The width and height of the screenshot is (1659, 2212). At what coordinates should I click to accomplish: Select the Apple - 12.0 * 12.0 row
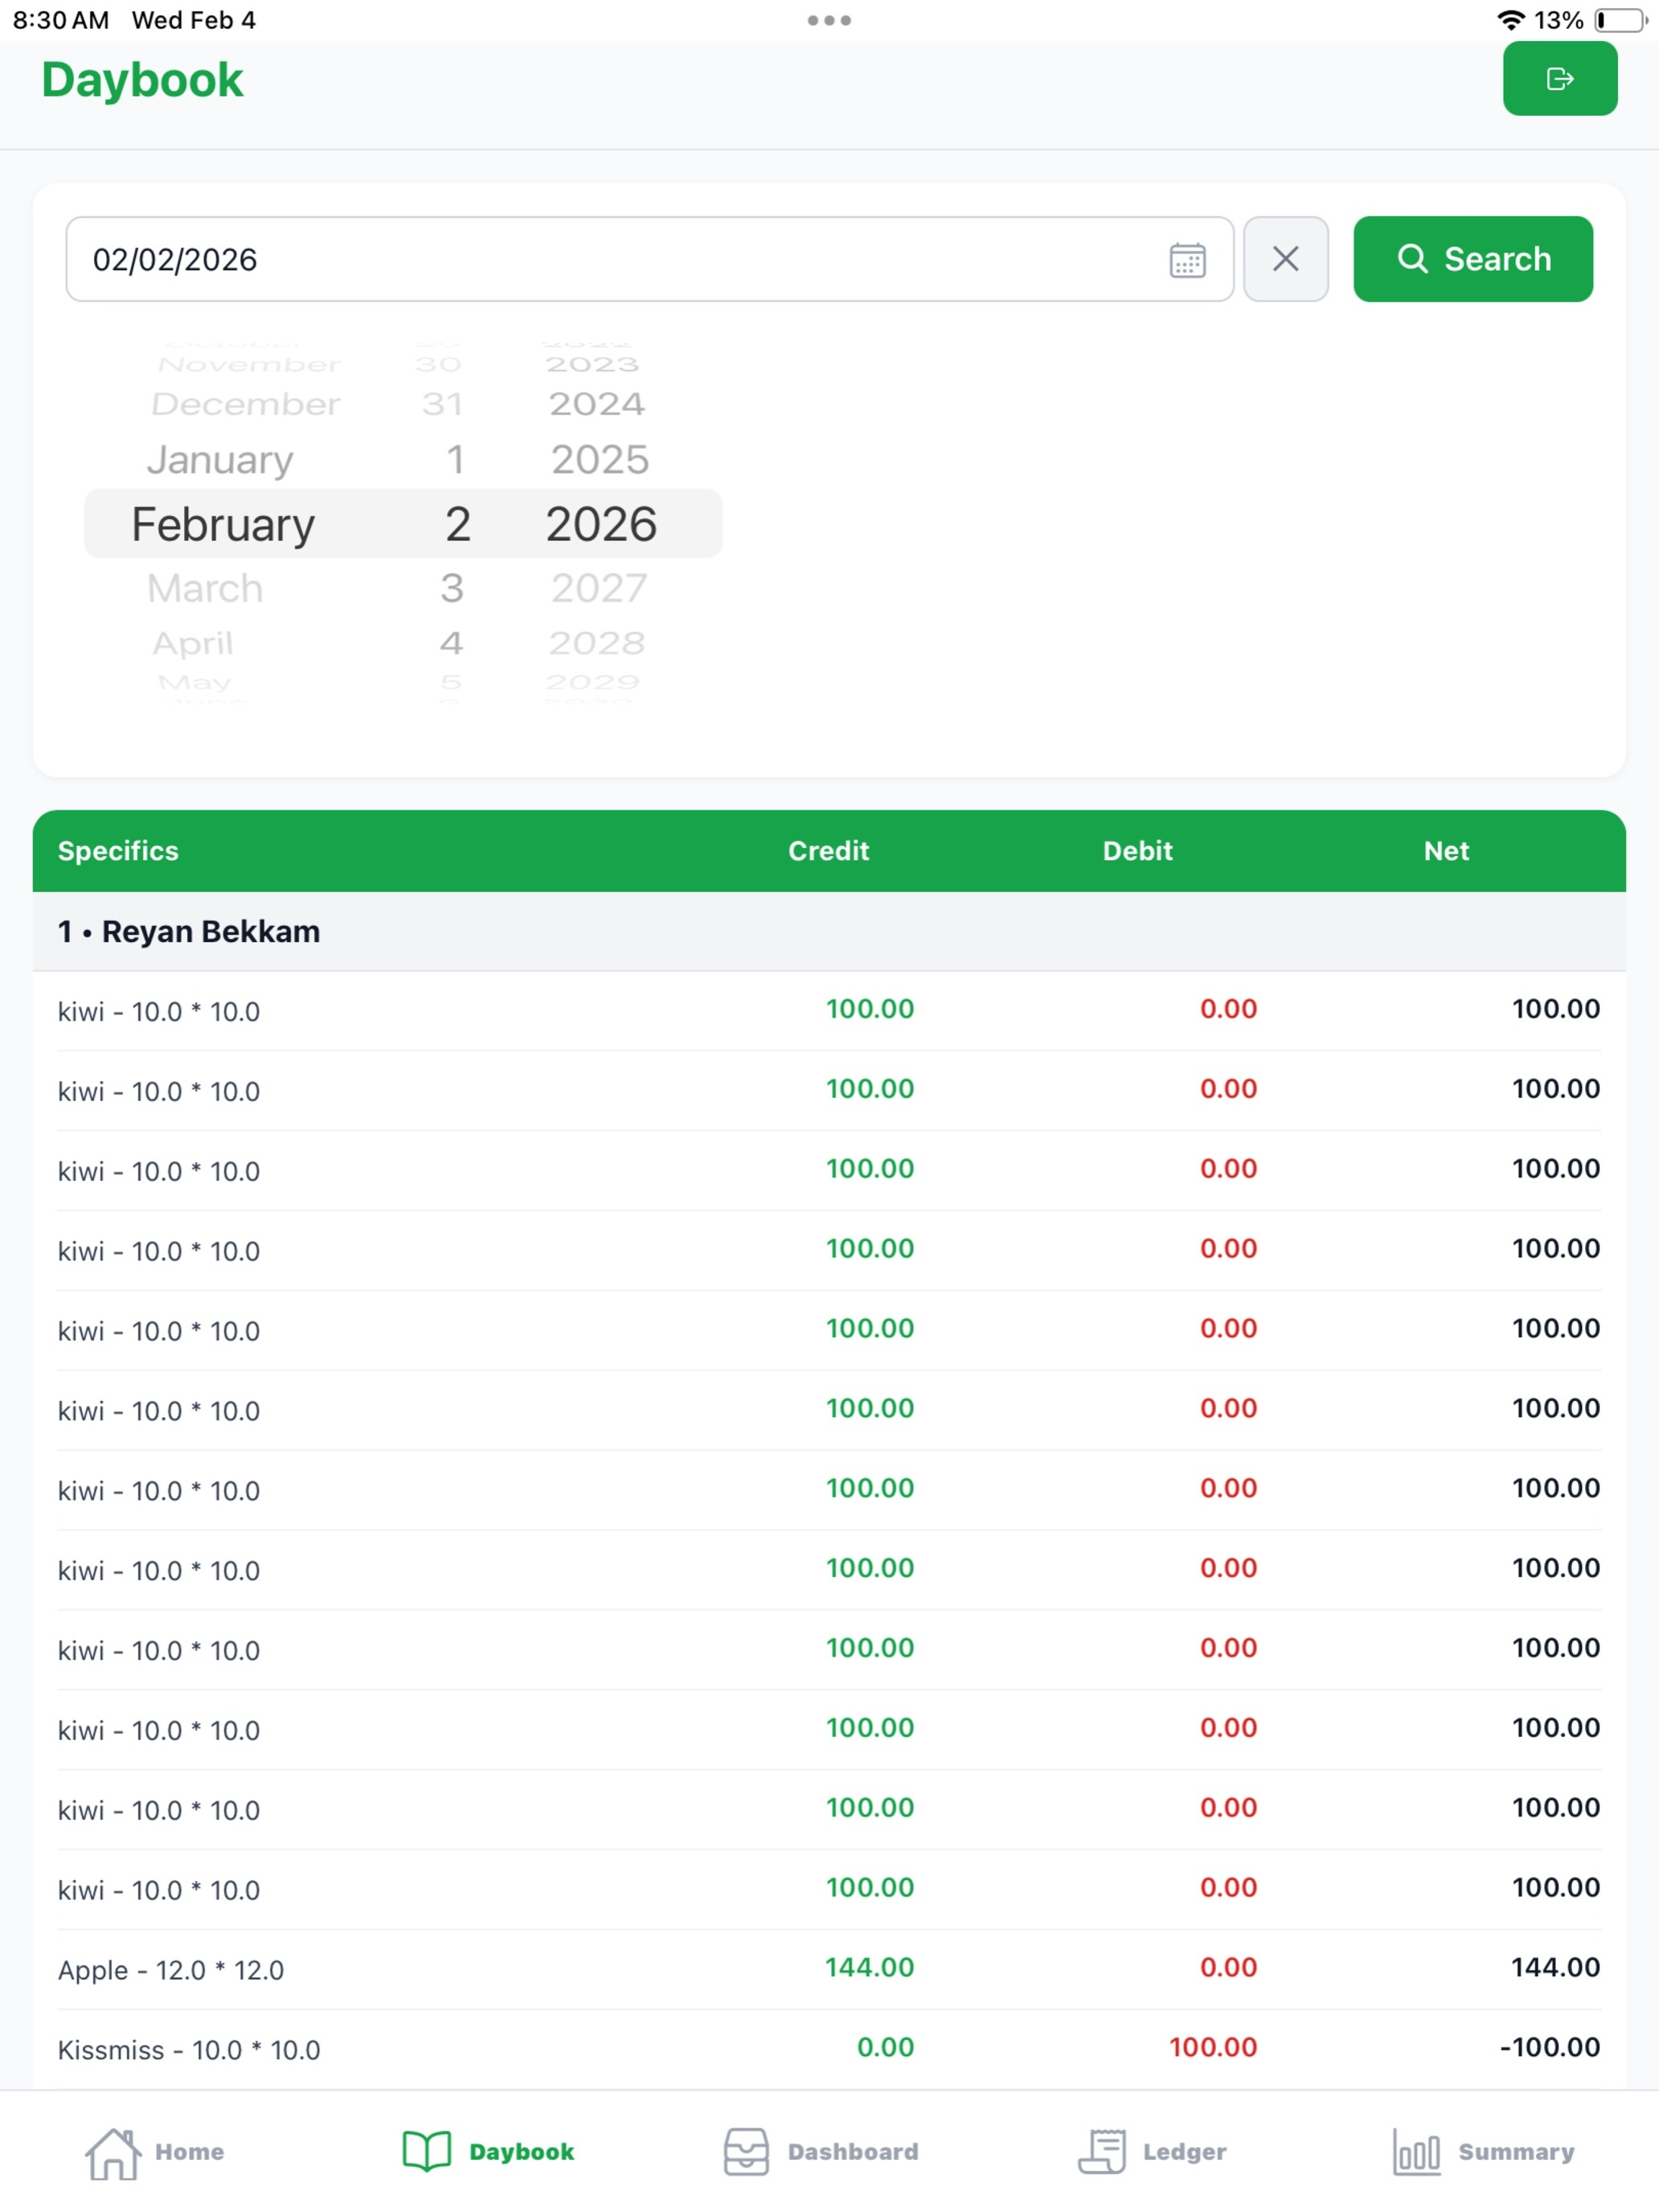tap(829, 1969)
